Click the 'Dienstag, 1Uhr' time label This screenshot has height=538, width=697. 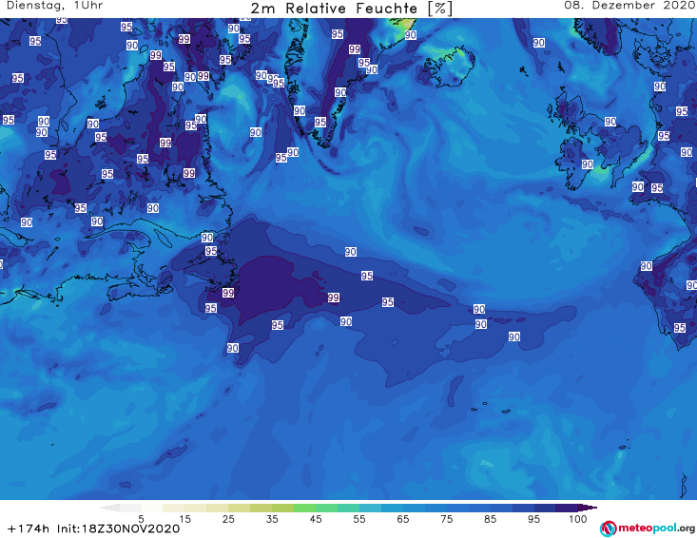[x=55, y=6]
